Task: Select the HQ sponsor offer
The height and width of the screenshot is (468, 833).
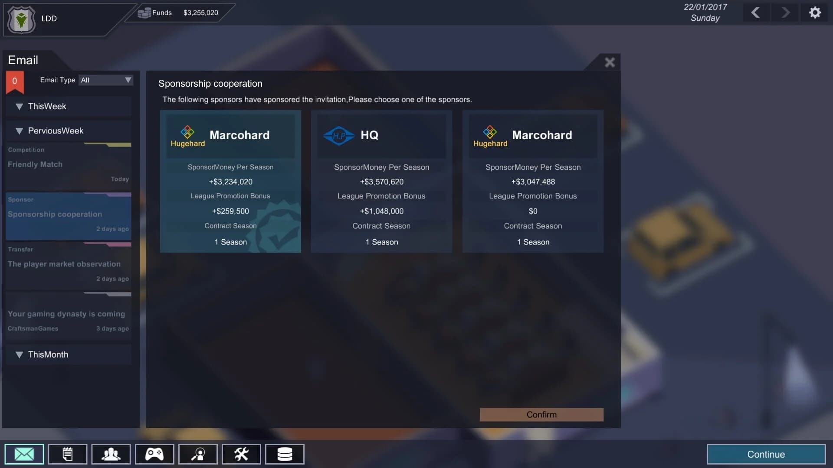Action: [x=381, y=182]
